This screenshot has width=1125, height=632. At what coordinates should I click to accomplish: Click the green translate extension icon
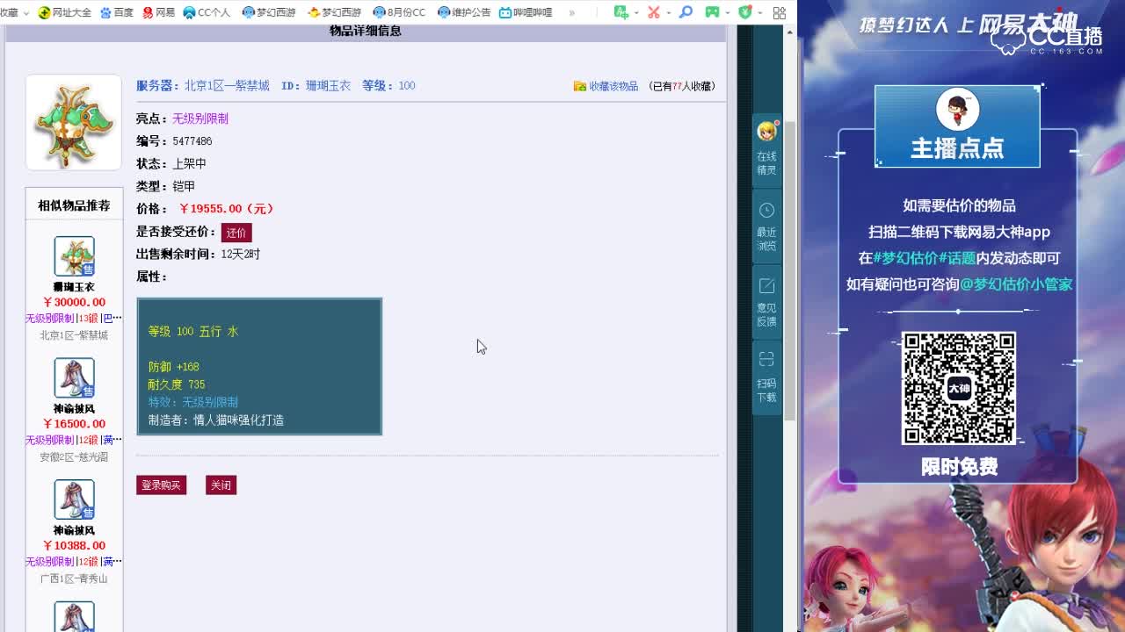click(621, 12)
